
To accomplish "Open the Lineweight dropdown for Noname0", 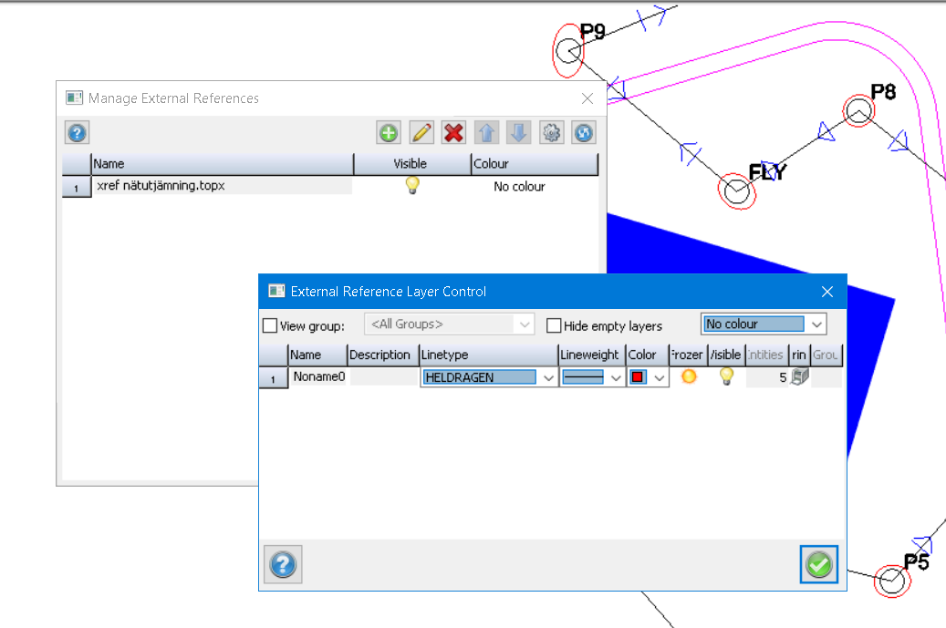I will coord(616,377).
